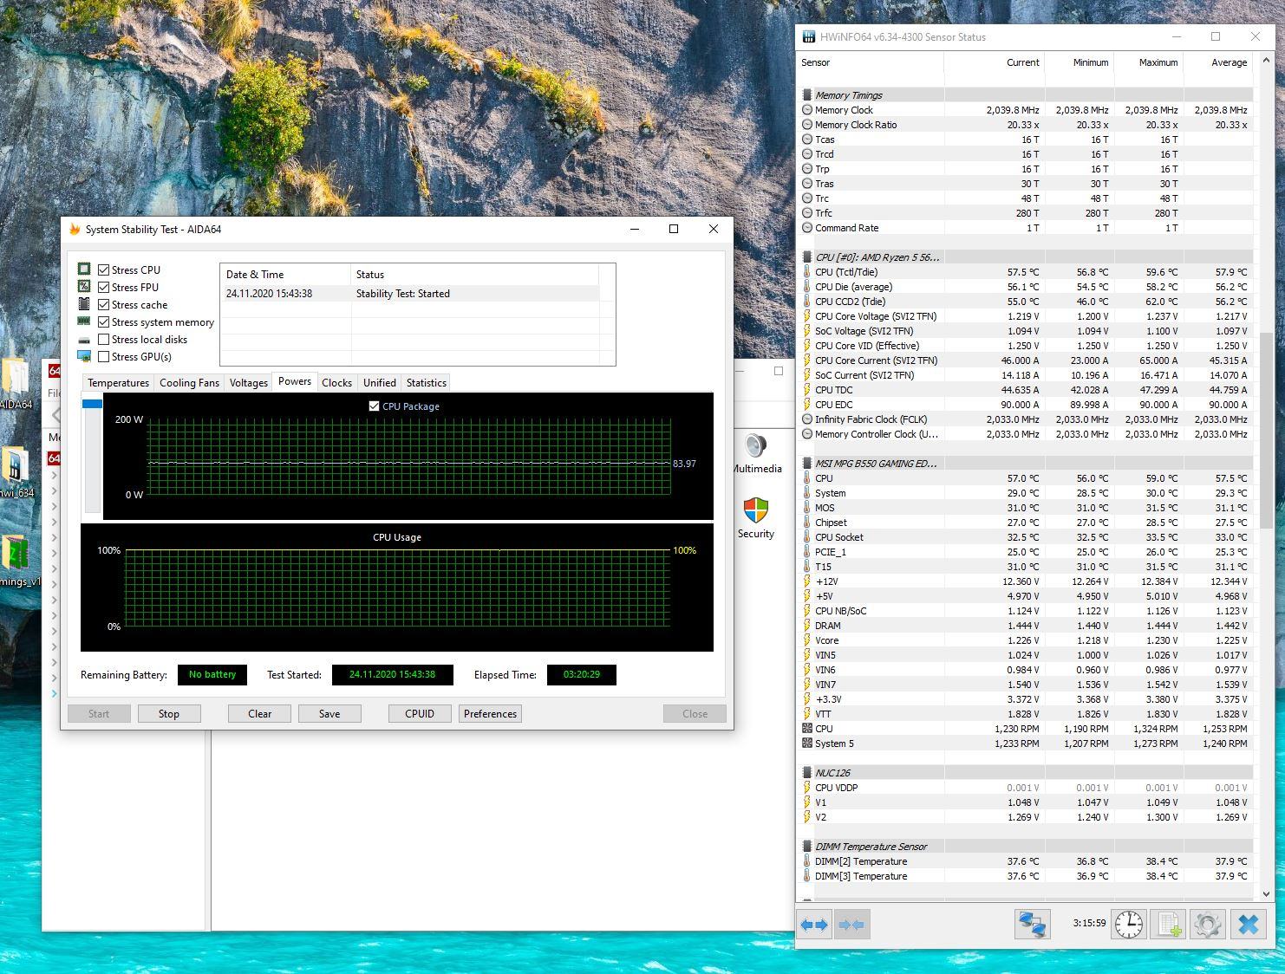This screenshot has height=974, width=1285.
Task: Enable Stress GPU(s)
Action: click(104, 356)
